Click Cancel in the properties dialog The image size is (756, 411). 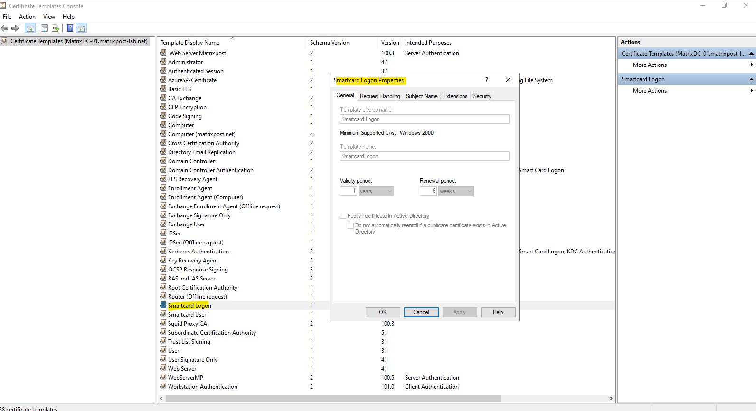point(421,312)
